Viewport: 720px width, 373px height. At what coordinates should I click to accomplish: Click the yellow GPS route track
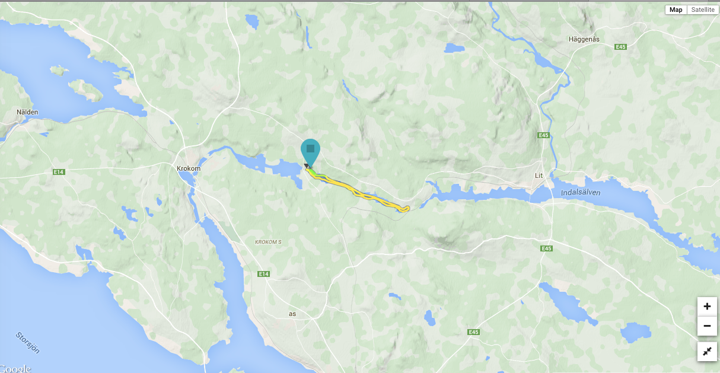[356, 192]
